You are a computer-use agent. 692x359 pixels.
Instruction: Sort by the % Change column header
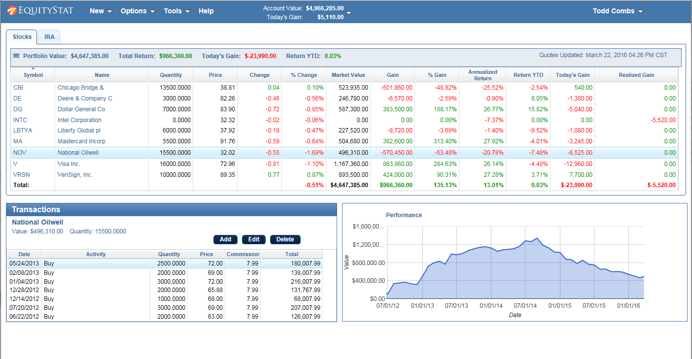[x=304, y=75]
